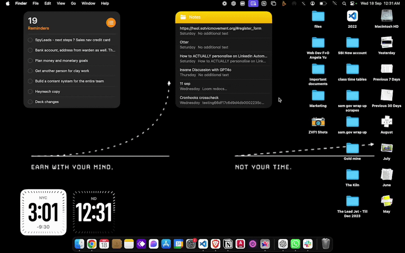405x253 pixels.
Task: Open Spotlight search in menu bar
Action: (x=344, y=3)
